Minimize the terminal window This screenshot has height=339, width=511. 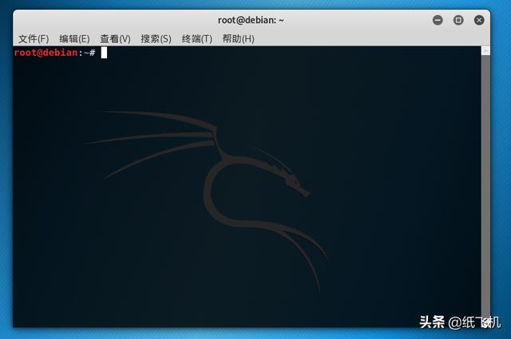click(438, 20)
